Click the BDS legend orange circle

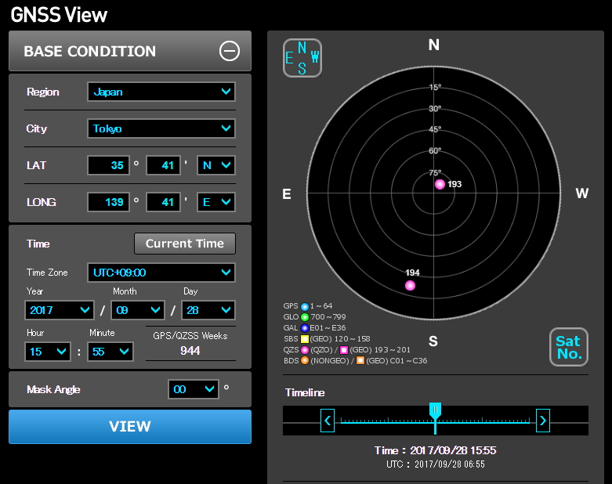[x=305, y=361]
